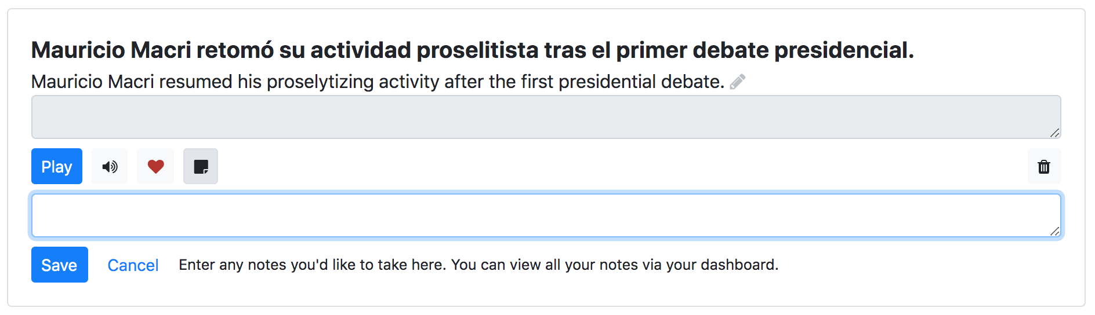Viewport: 1095px width, 315px height.
Task: Click the word 'presidencial' in the bold heading
Action: point(843,50)
